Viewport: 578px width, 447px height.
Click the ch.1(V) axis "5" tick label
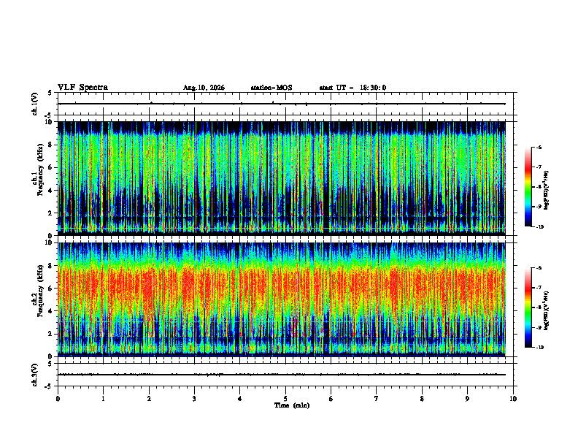click(x=50, y=93)
